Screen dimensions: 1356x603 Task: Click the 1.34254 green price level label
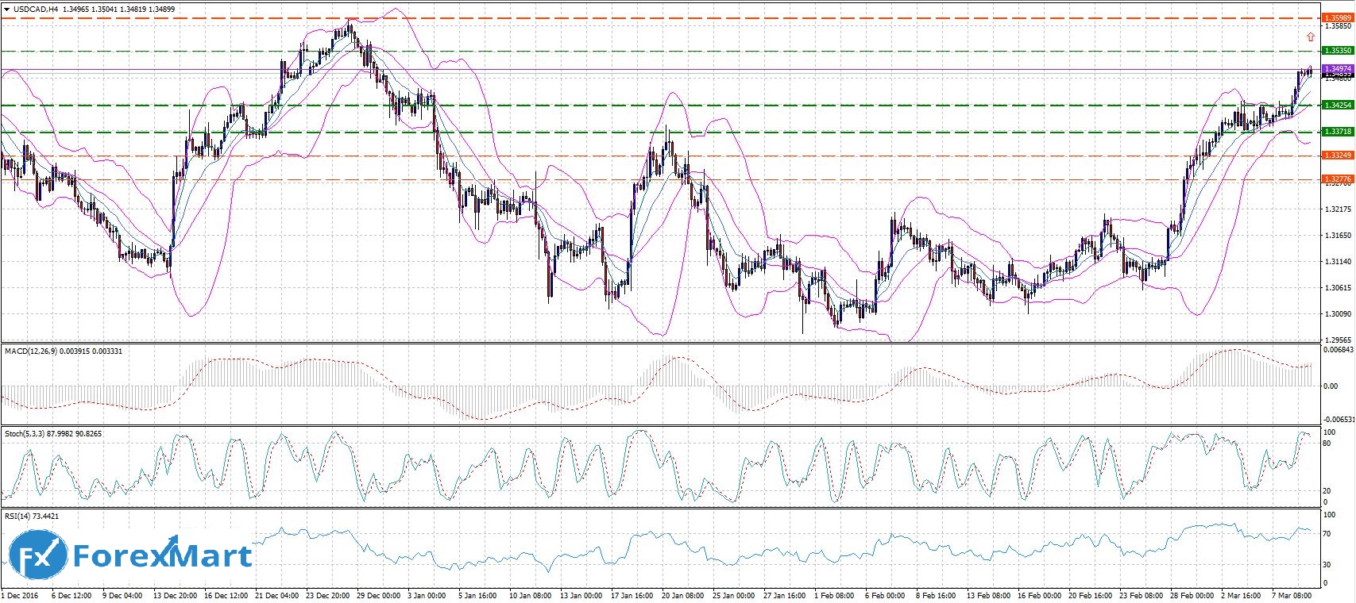[x=1337, y=105]
